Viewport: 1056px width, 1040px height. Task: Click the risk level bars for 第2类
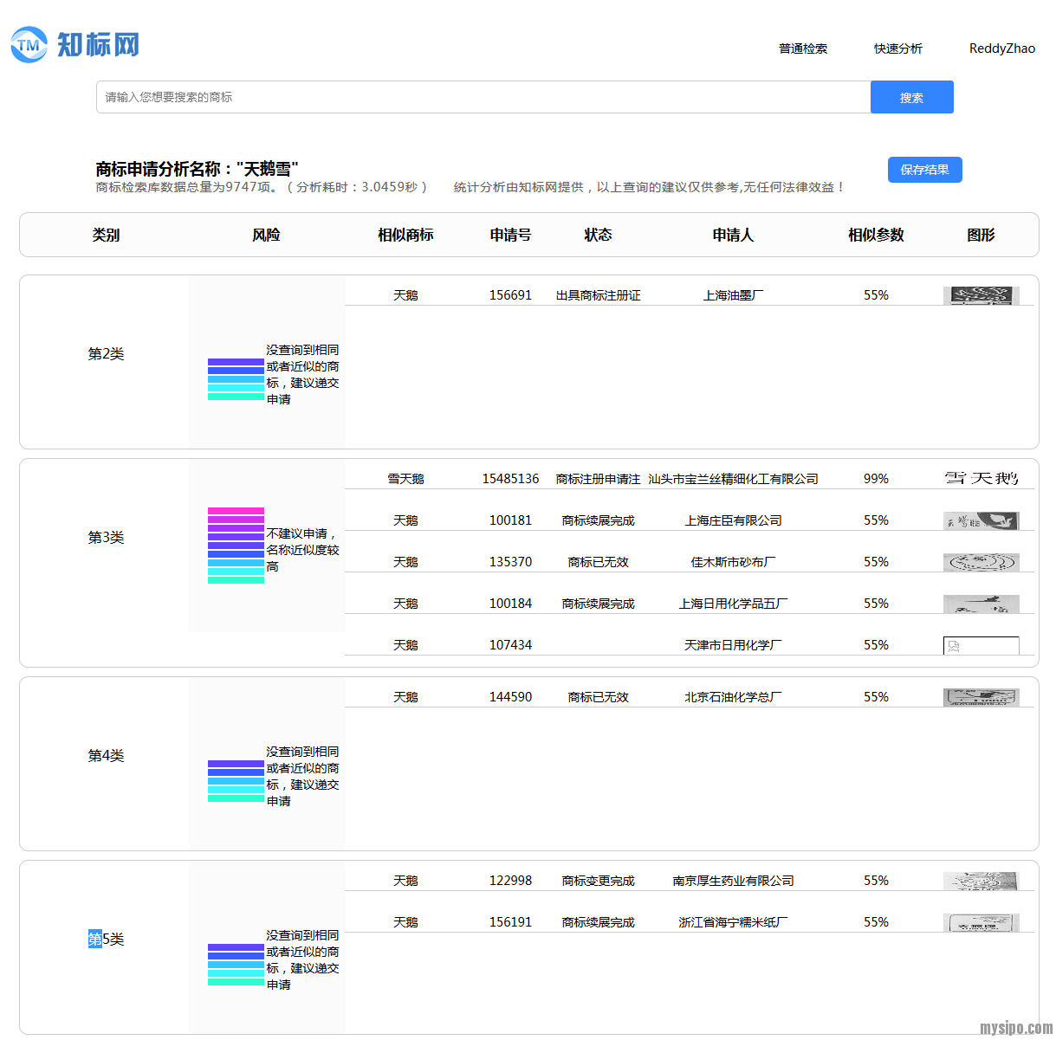point(236,379)
